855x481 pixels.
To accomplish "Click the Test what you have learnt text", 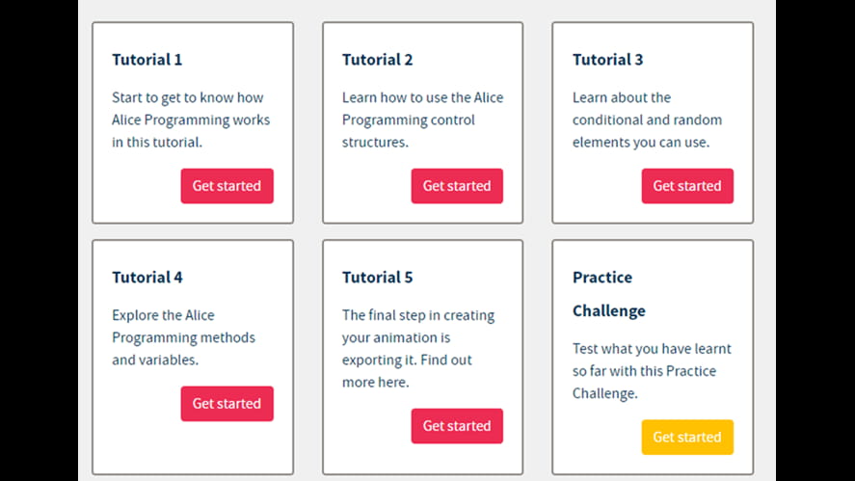I will pyautogui.click(x=652, y=371).
